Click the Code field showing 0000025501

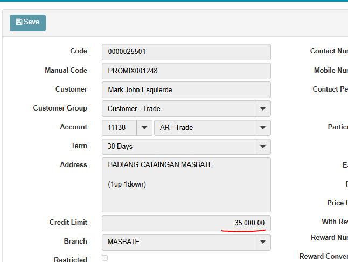[x=186, y=52]
